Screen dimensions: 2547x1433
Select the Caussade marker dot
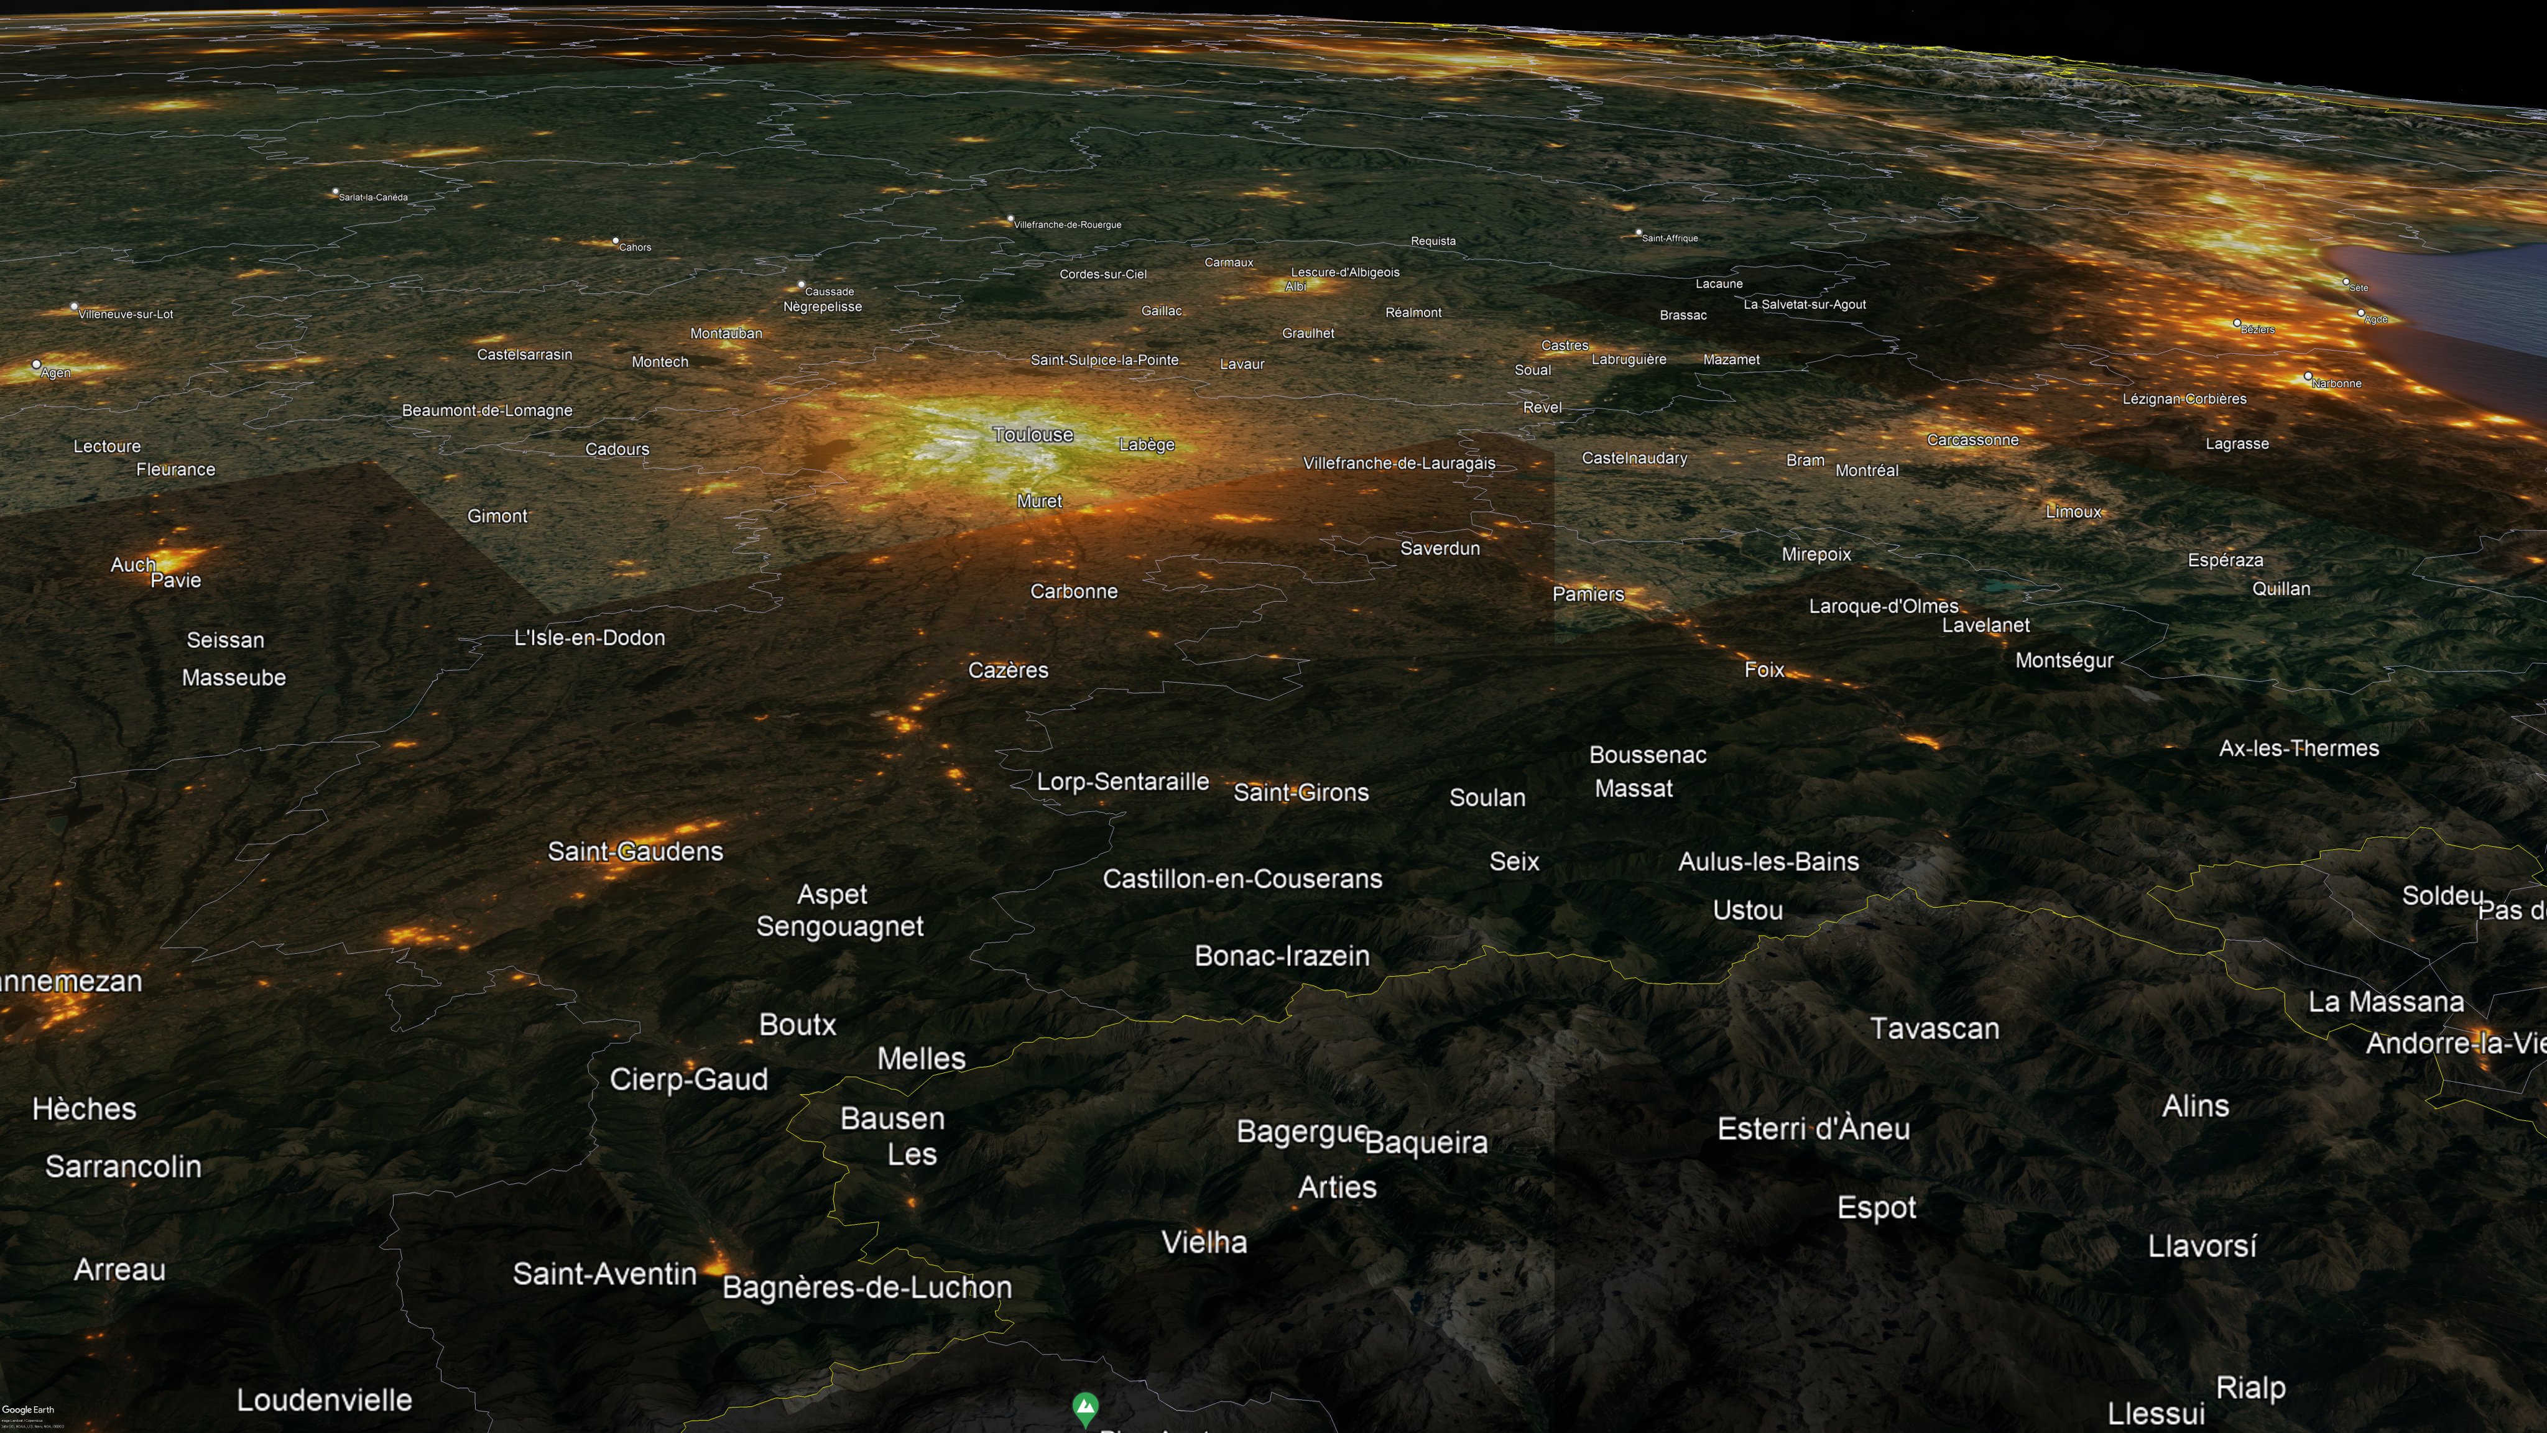[x=801, y=285]
